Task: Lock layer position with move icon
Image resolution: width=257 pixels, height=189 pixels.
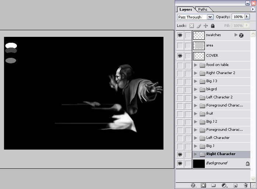Action: point(206,26)
